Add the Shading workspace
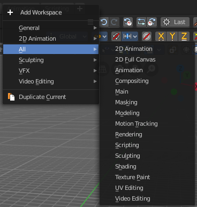 (147, 166)
